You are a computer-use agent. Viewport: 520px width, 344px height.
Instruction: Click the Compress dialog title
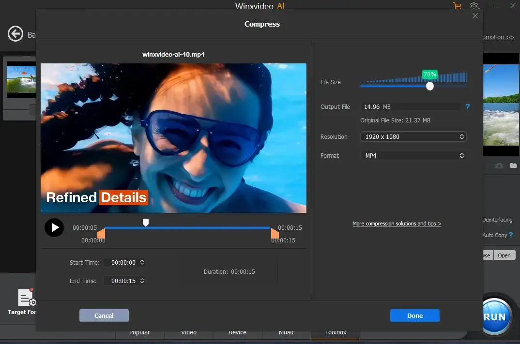point(262,24)
